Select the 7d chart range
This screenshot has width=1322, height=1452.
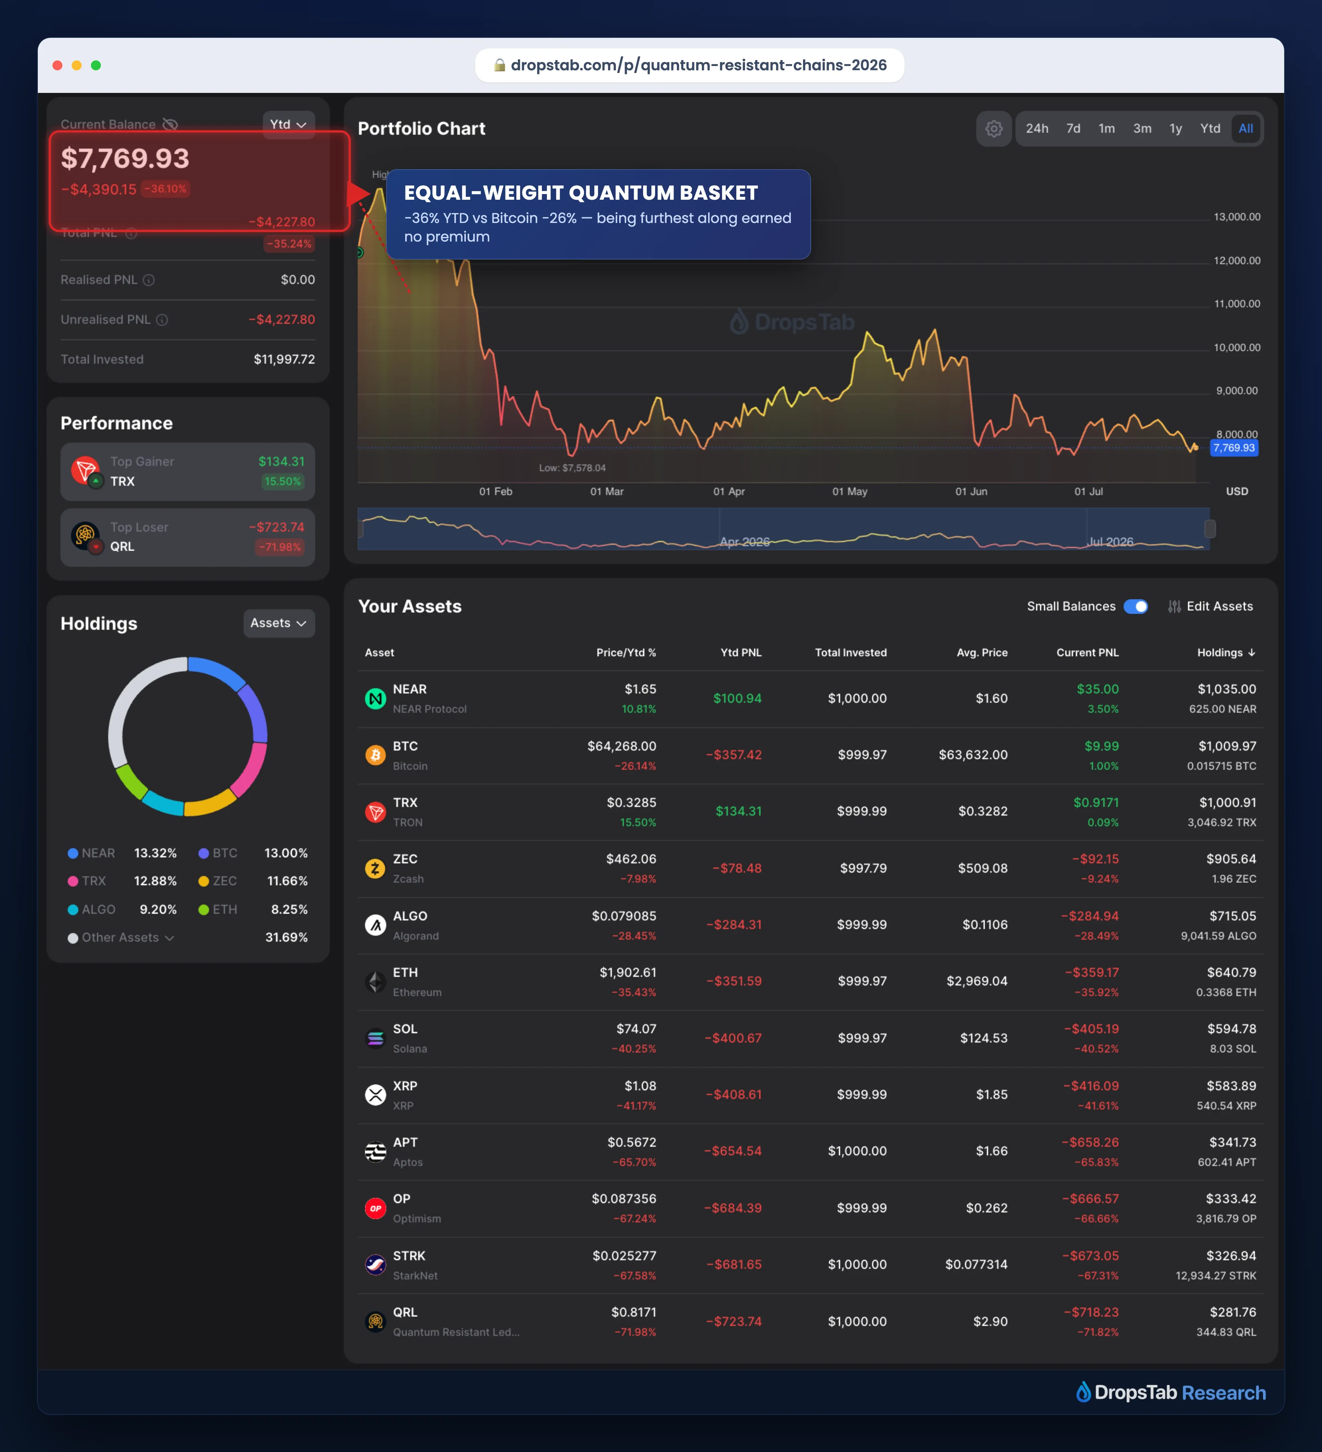coord(1073,129)
